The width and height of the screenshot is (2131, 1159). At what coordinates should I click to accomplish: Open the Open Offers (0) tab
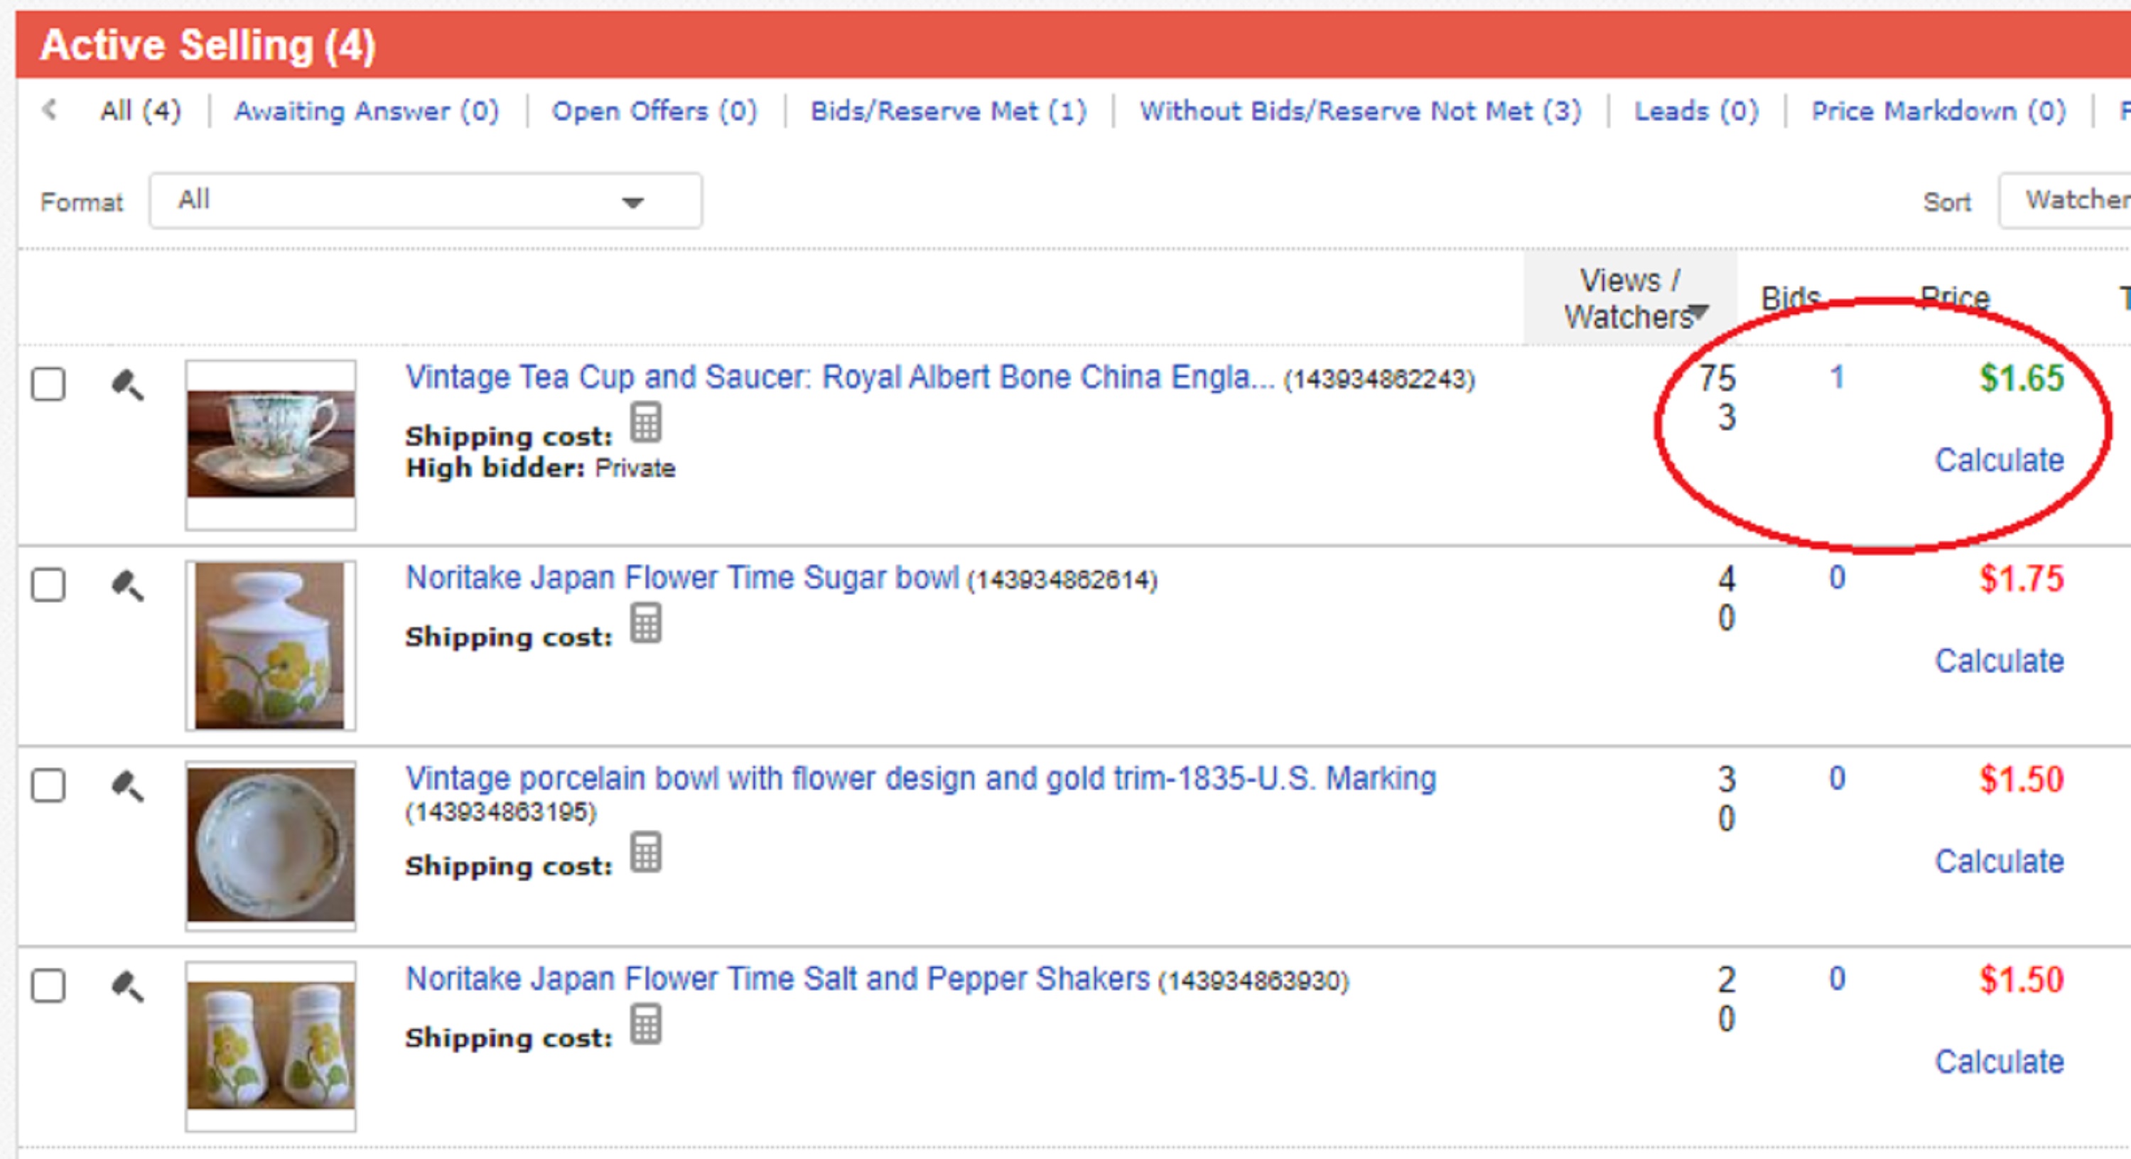click(654, 111)
